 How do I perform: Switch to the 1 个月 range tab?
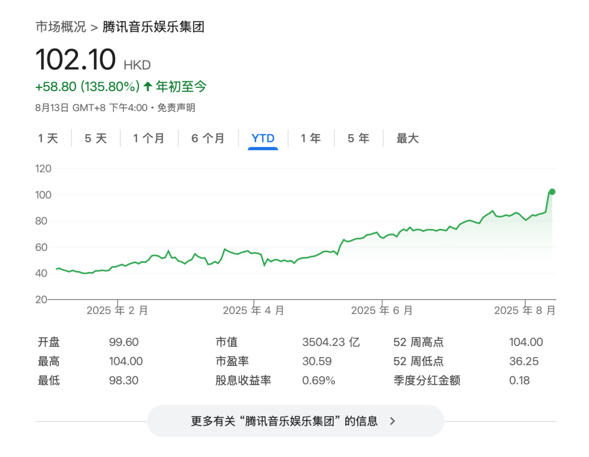[x=148, y=139]
